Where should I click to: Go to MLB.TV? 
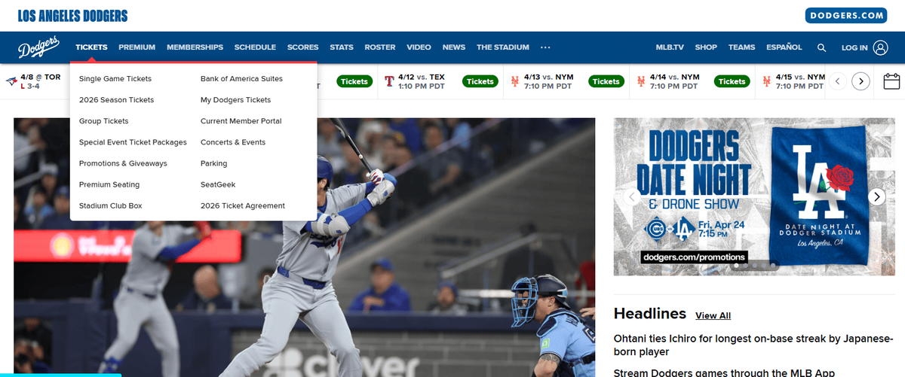point(670,47)
